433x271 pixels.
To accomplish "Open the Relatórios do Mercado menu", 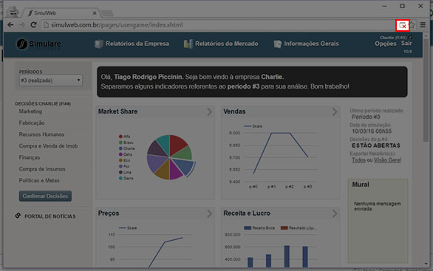I will point(221,44).
